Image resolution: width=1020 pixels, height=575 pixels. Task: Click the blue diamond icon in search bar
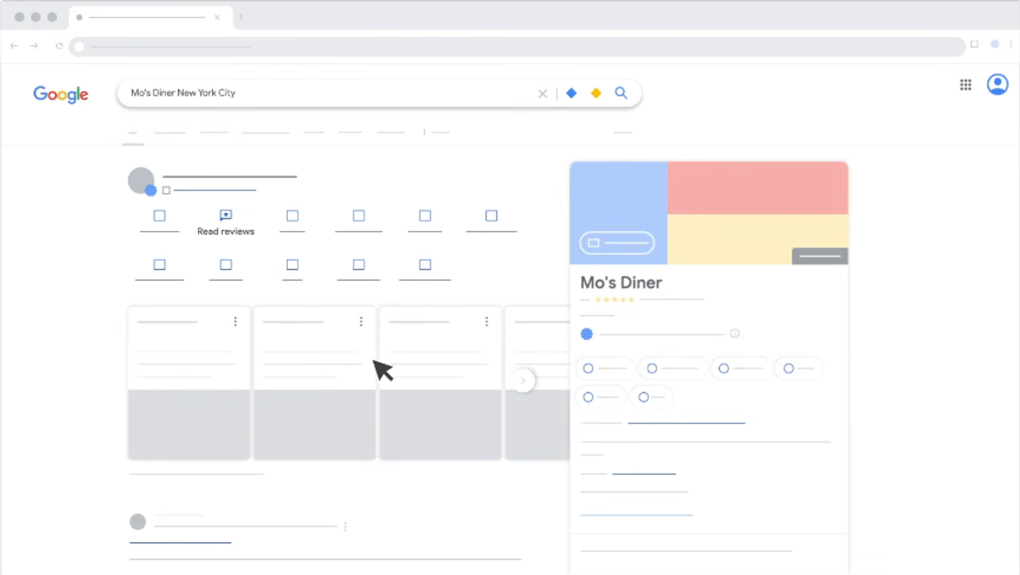point(571,93)
